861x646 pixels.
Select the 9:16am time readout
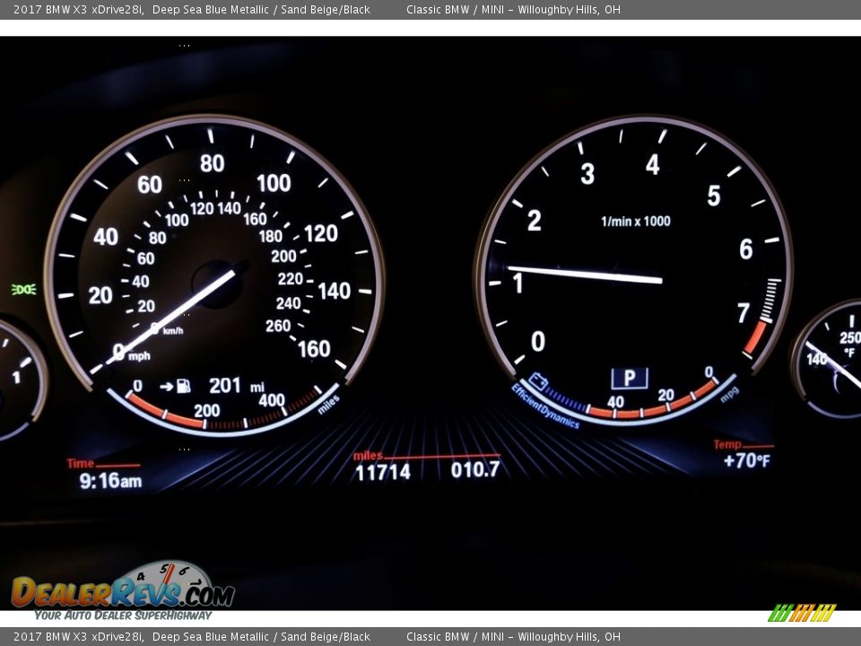109,481
